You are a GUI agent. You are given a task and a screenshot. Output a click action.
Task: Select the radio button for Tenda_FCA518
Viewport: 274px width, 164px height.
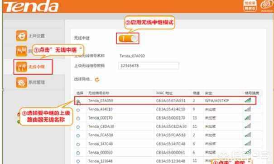point(78,135)
